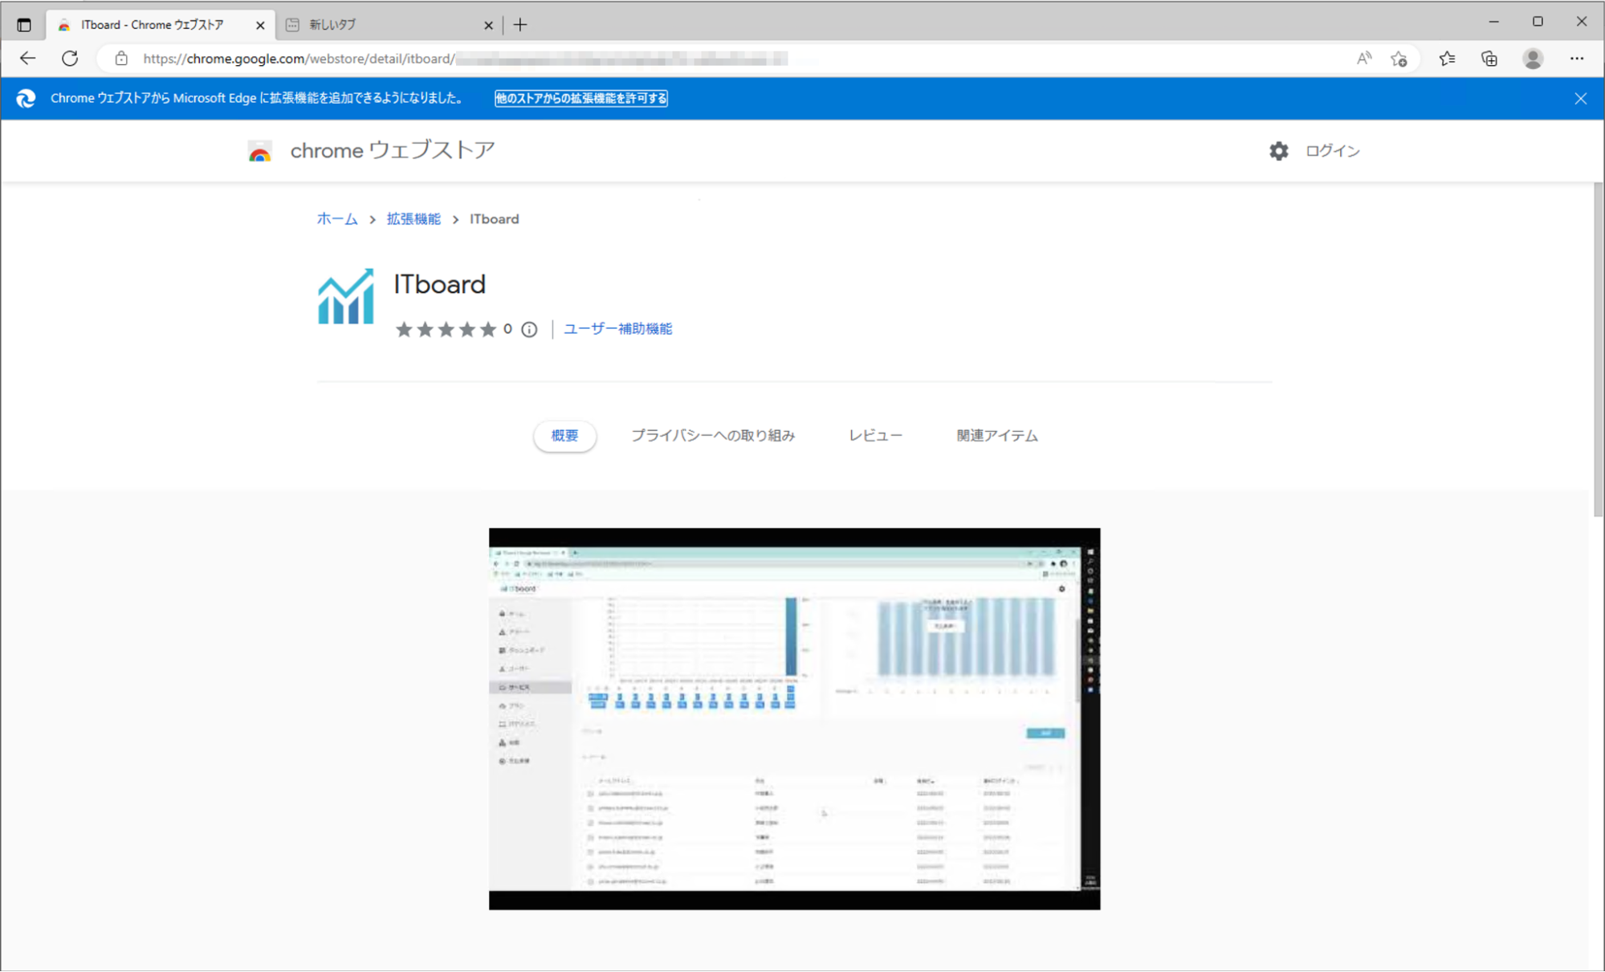Switch to the レビュー tab
Image resolution: width=1605 pixels, height=972 pixels.
pyautogui.click(x=875, y=435)
